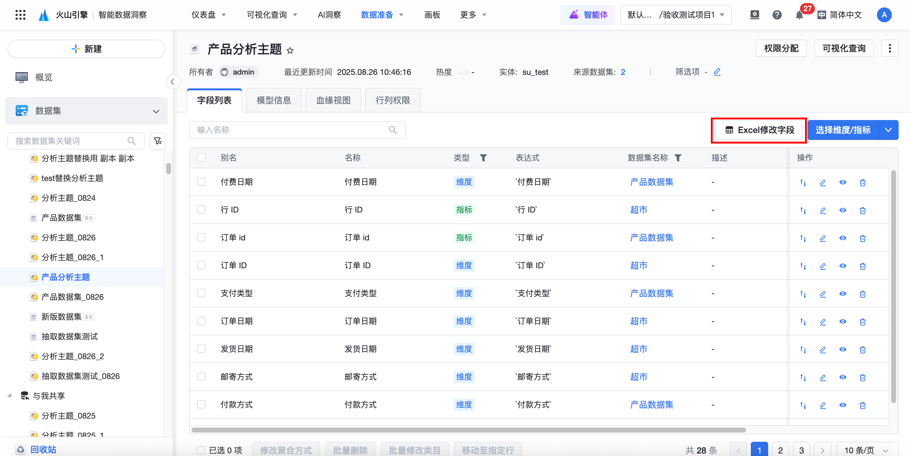Image resolution: width=911 pixels, height=456 pixels.
Task: Check the 付费日期 row checkbox
Action: (x=201, y=182)
